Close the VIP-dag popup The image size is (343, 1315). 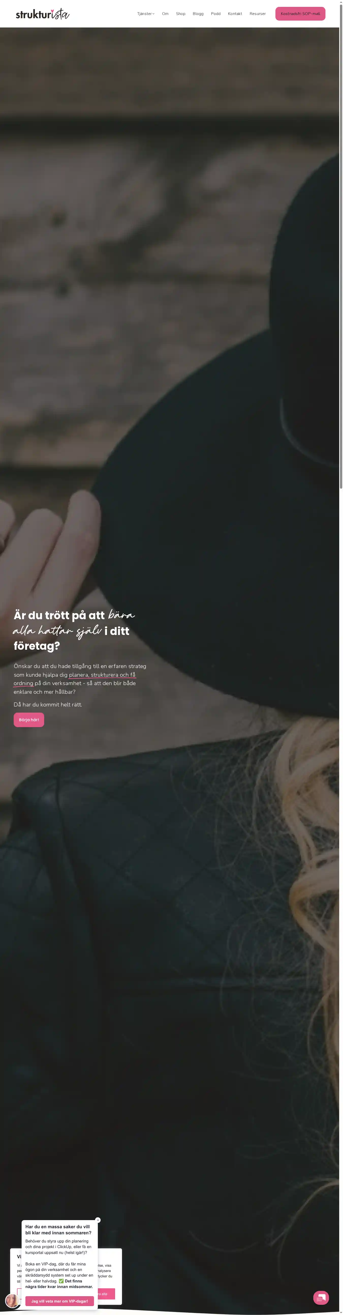click(98, 1220)
